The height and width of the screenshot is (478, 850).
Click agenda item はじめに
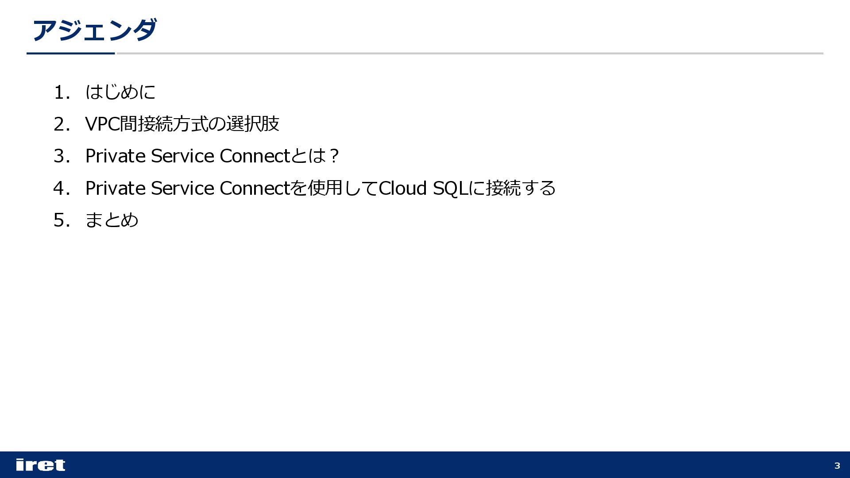tap(121, 92)
